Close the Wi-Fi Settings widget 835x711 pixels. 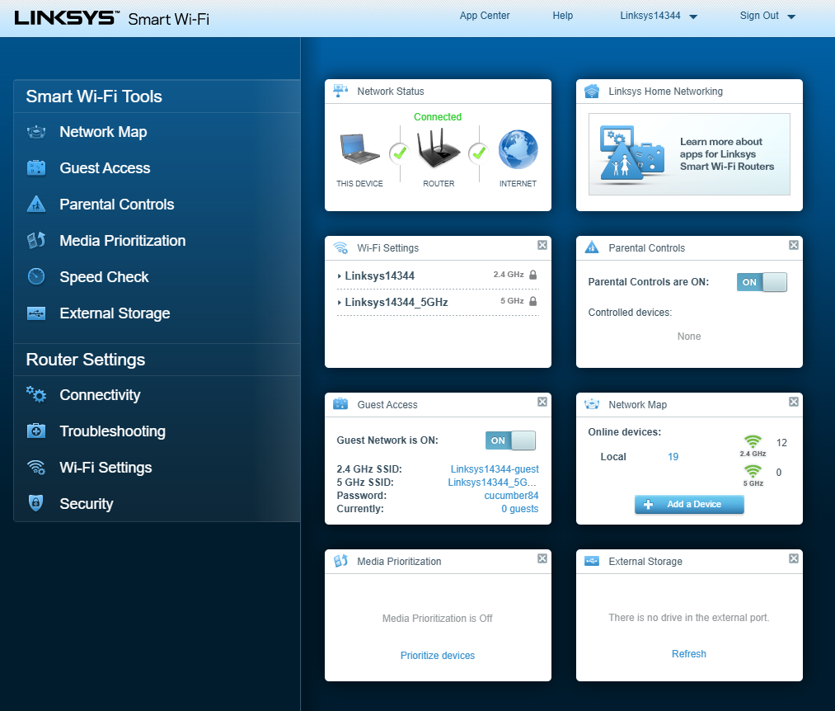(542, 245)
